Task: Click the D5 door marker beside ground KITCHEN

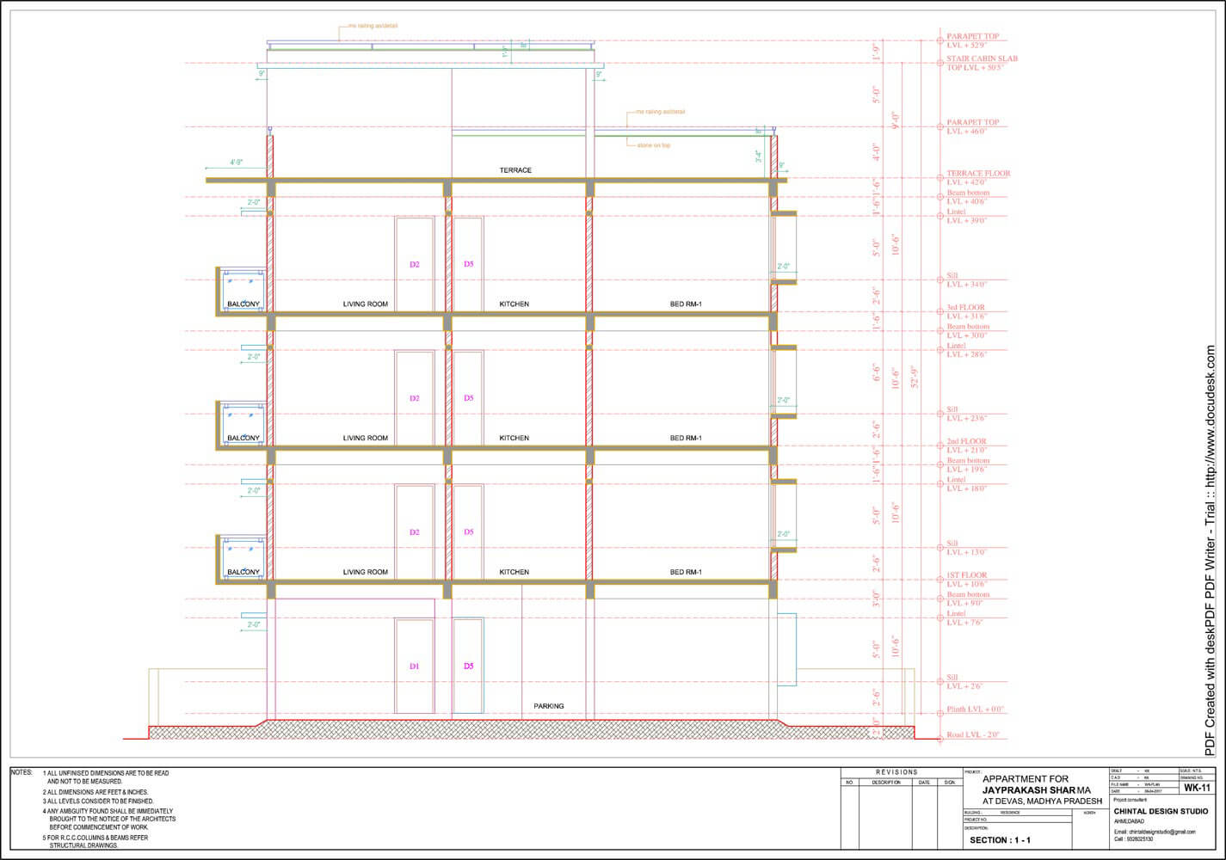Action: [x=469, y=665]
